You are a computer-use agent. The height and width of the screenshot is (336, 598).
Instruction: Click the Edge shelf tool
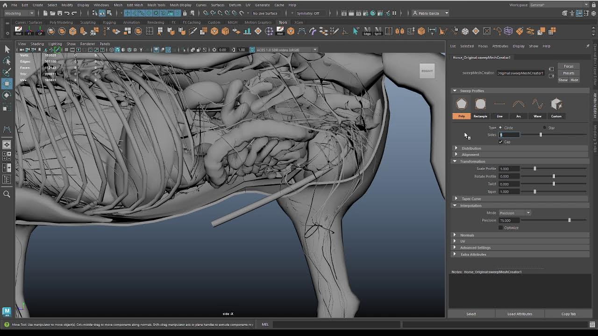point(367,31)
